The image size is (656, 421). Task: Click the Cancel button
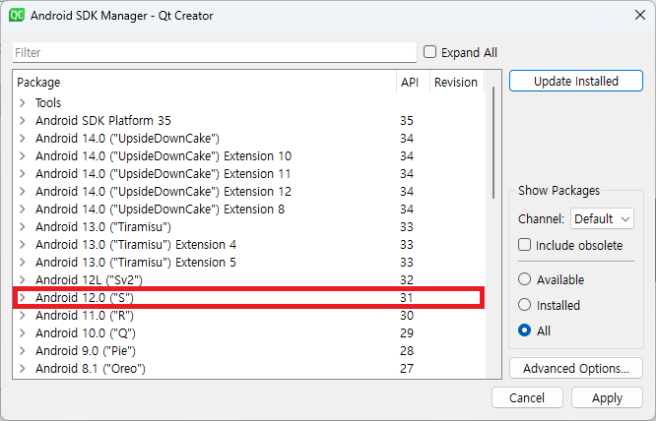pos(527,397)
